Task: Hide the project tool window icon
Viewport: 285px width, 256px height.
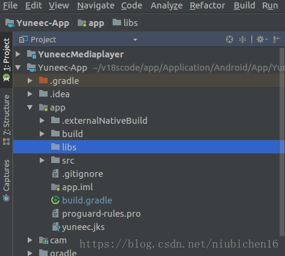Action: point(277,39)
